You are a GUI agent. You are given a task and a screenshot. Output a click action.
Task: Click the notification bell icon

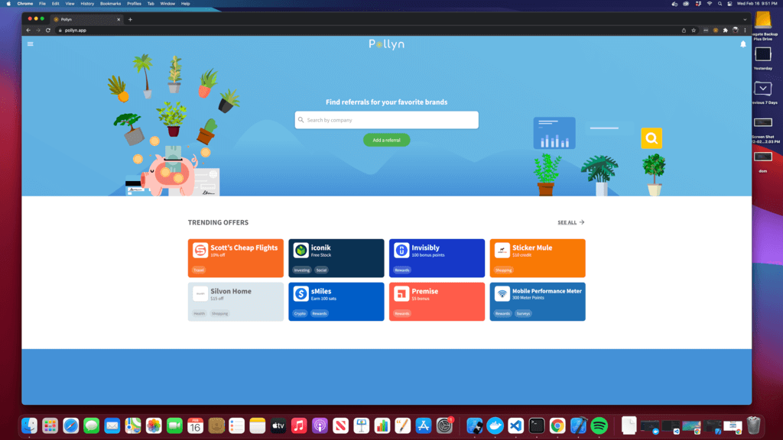(x=742, y=44)
